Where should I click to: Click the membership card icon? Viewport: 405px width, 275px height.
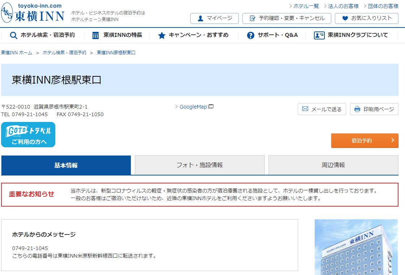[319, 35]
